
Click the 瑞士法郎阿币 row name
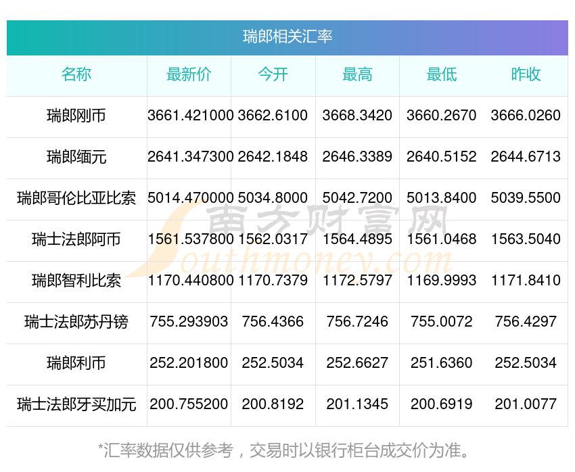76,239
